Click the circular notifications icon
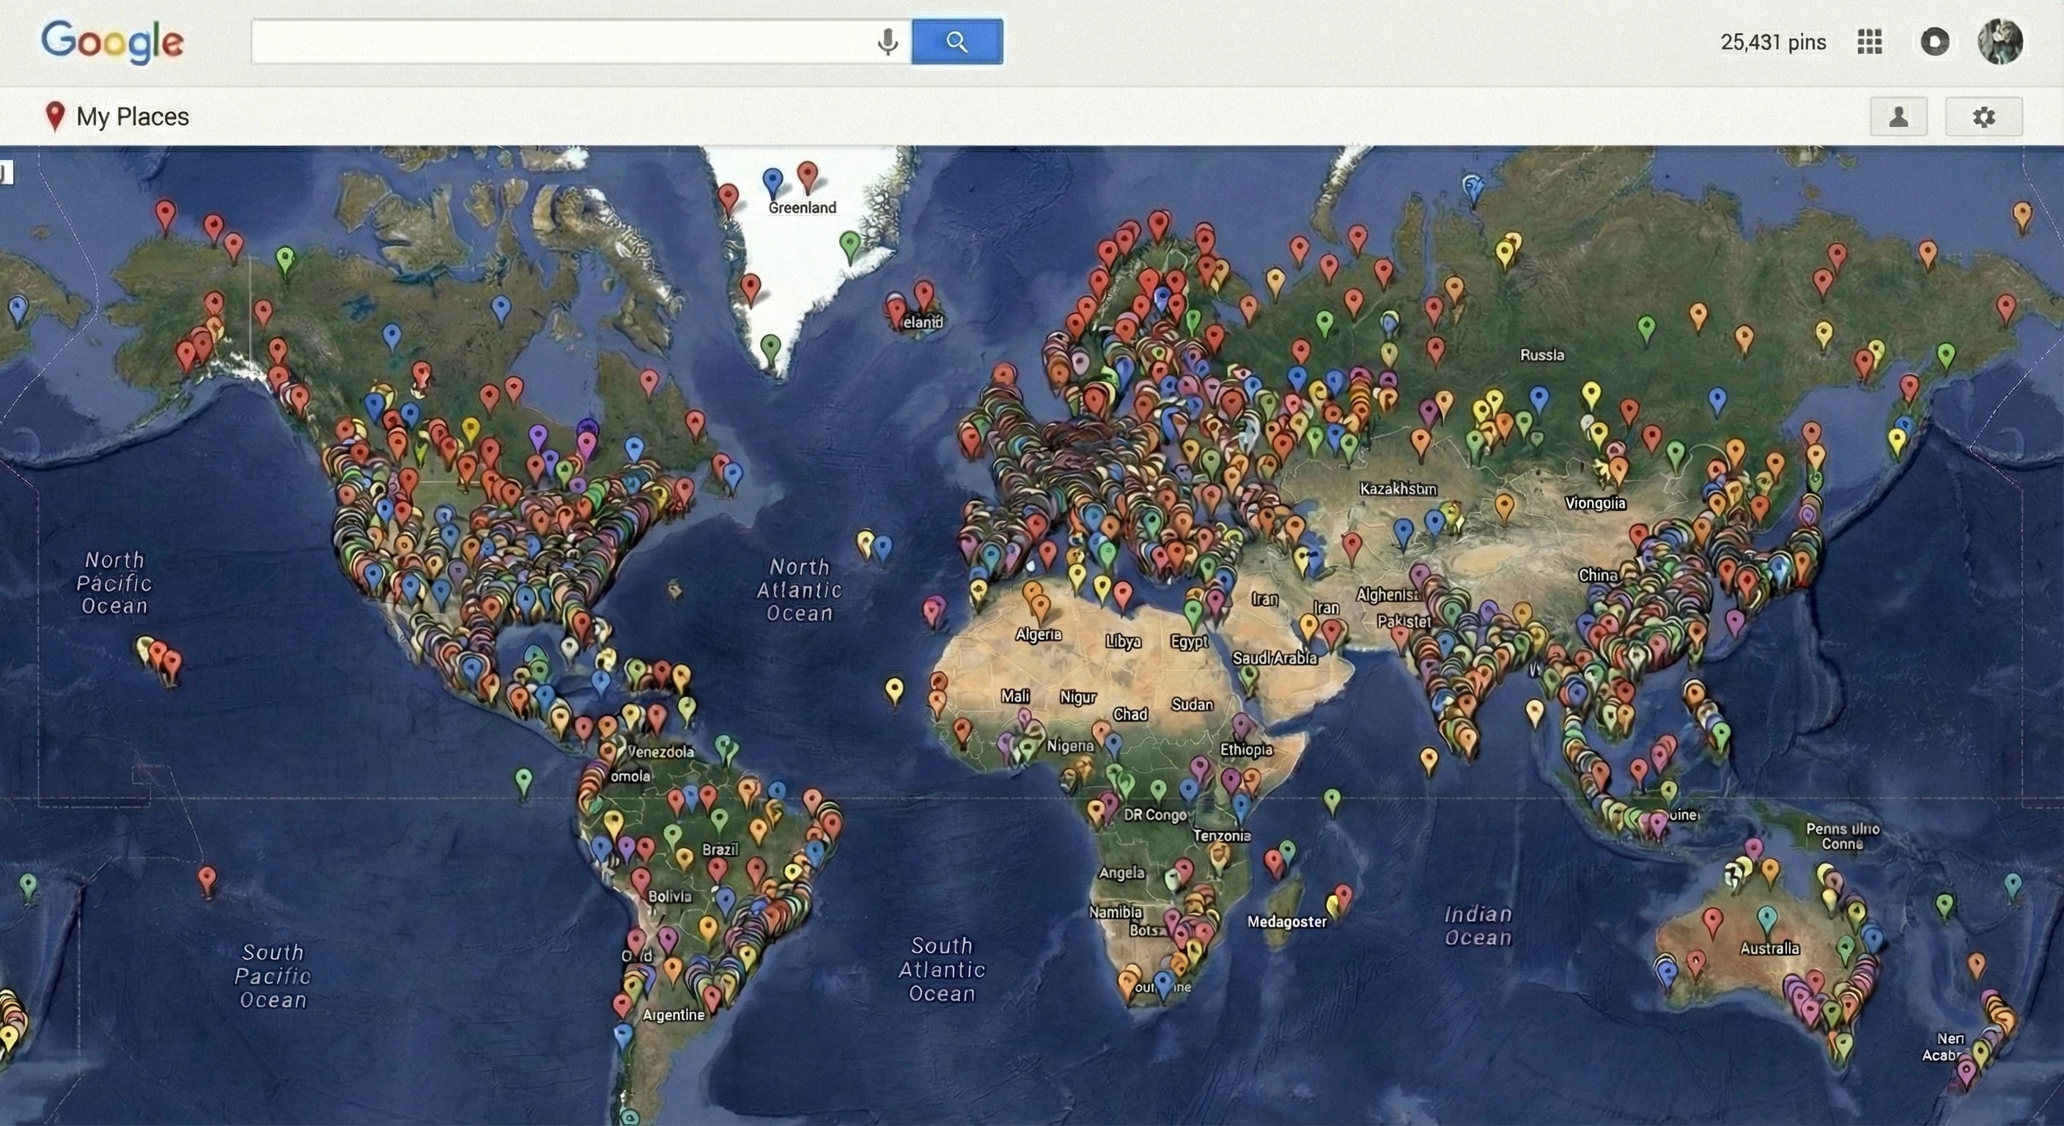Image resolution: width=2064 pixels, height=1126 pixels. coord(1934,42)
